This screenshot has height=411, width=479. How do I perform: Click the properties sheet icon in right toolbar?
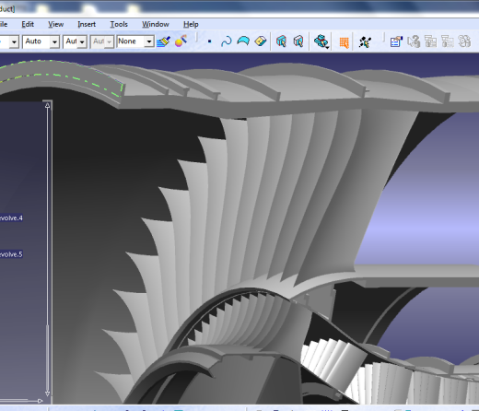click(x=396, y=41)
